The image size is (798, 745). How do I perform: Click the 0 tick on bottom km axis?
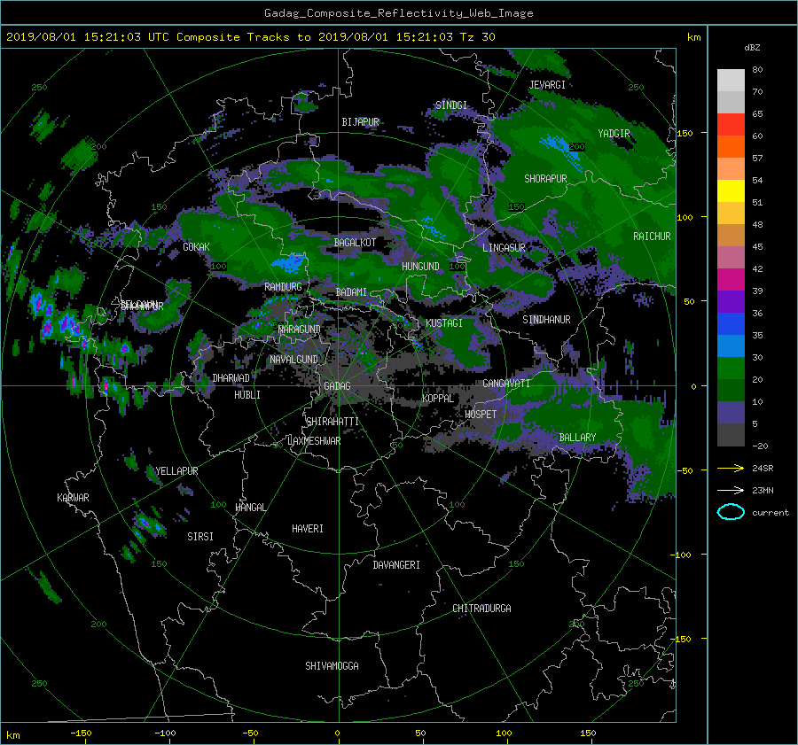pos(337,733)
